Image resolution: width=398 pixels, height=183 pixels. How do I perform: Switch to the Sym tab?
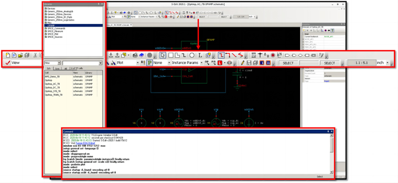coord(57,69)
